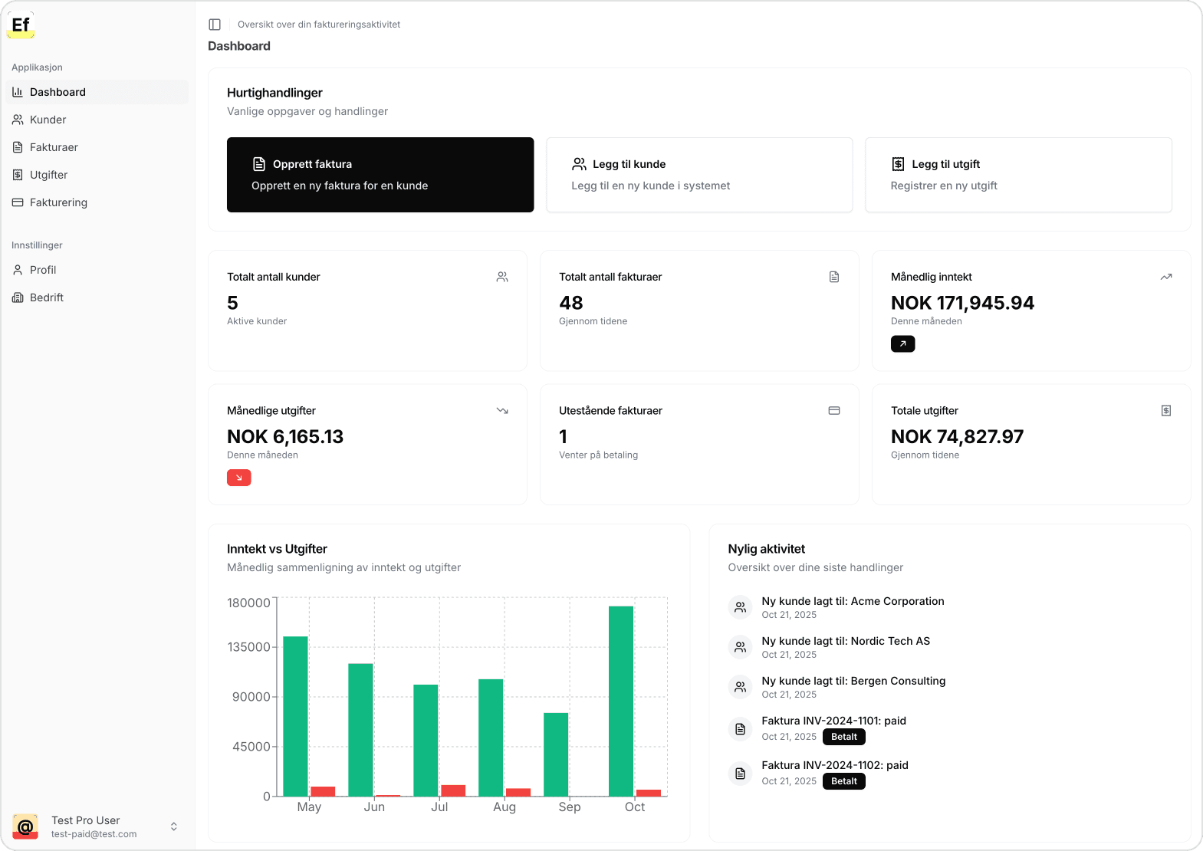Go to Fakturaer in the sidebar

54,147
